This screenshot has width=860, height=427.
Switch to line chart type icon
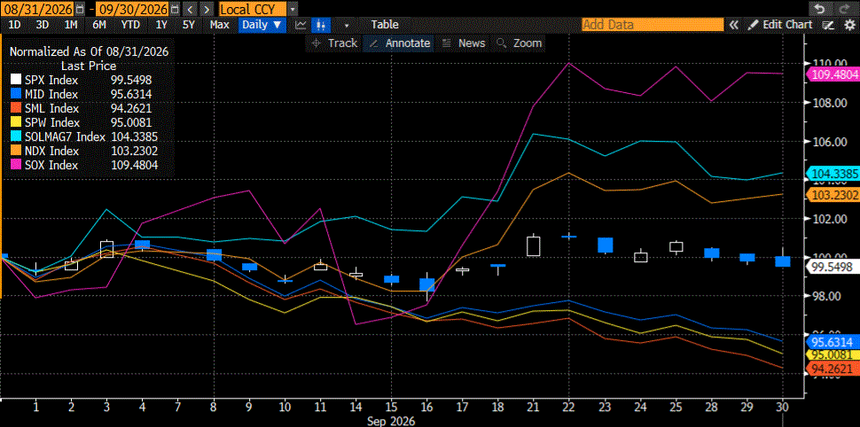(x=301, y=25)
